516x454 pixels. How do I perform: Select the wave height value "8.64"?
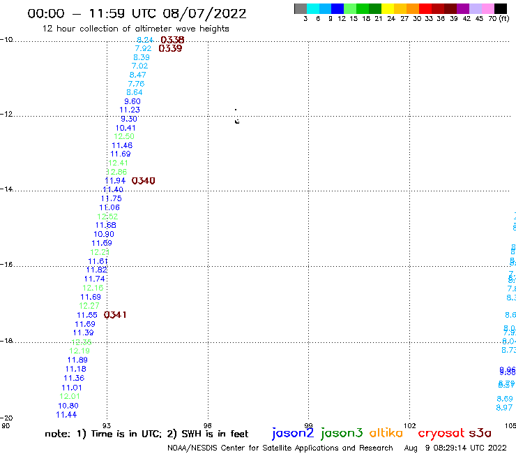(135, 92)
